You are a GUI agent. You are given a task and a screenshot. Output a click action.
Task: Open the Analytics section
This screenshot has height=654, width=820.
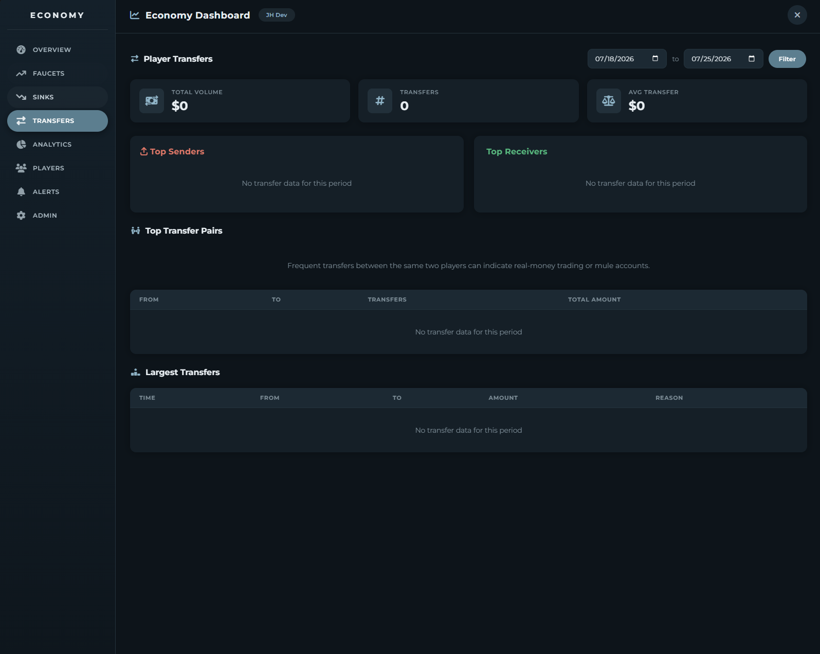pos(58,145)
